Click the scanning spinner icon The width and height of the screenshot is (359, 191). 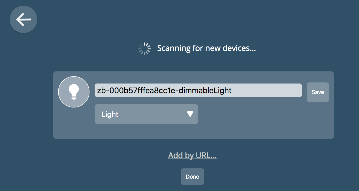144,48
